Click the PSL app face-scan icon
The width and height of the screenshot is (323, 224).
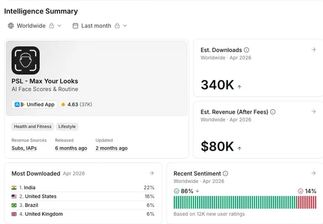(x=25, y=60)
